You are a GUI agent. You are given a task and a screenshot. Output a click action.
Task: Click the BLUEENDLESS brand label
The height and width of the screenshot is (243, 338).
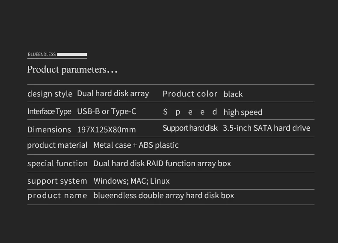pos(42,55)
